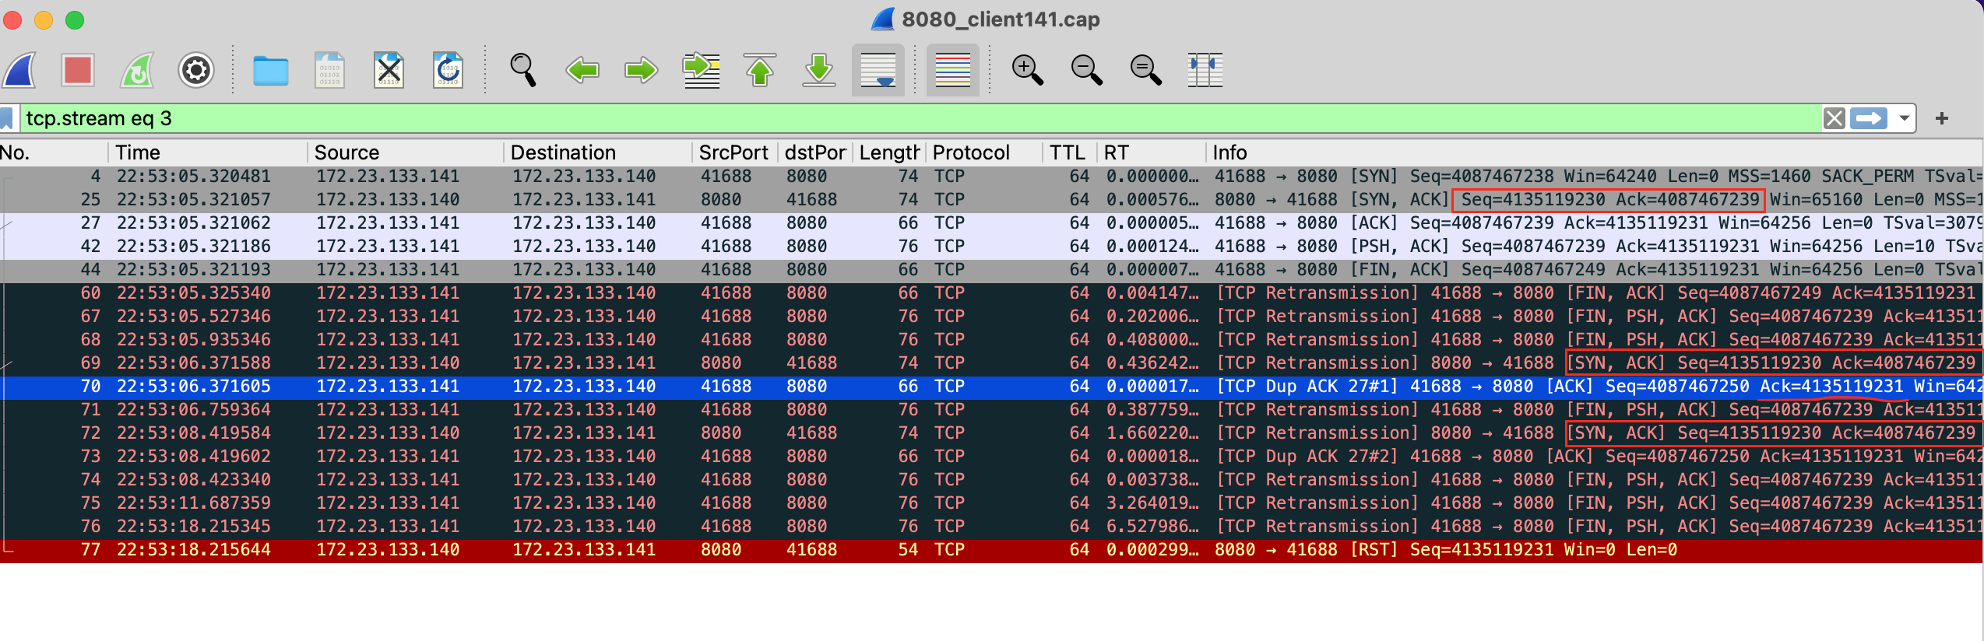1984x641 pixels.
Task: Sort by the Time column
Action: point(207,152)
